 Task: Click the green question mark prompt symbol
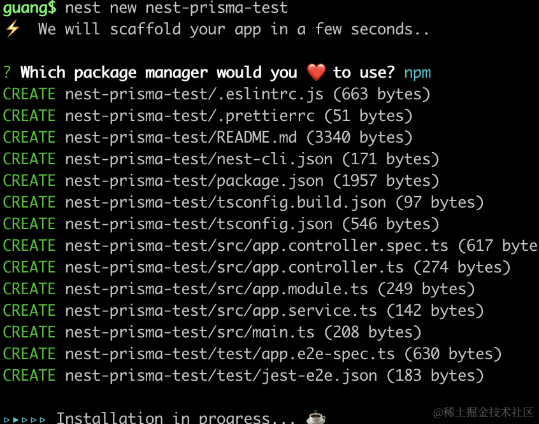[7, 73]
